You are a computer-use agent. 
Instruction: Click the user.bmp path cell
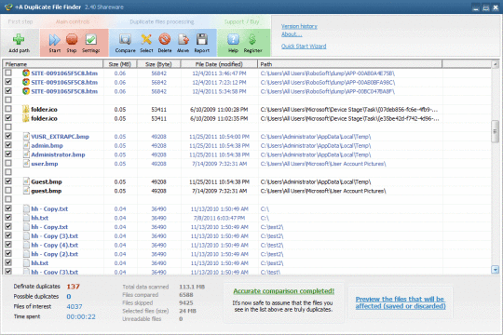[x=323, y=164]
